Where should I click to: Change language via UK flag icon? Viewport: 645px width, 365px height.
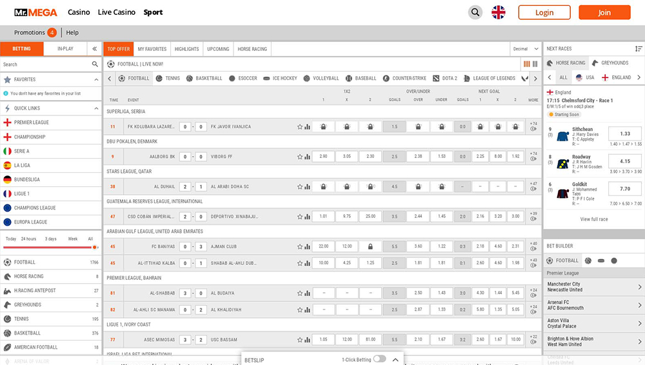[x=498, y=12]
